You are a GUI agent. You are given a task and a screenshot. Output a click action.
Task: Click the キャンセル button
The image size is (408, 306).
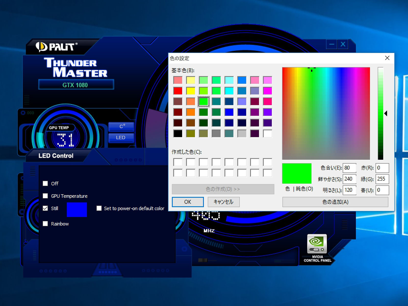pyautogui.click(x=223, y=202)
